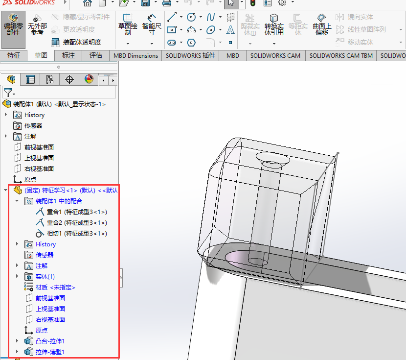406x360 pixels.
Task: Switch to the 特征 (Features) tab
Action: point(14,55)
